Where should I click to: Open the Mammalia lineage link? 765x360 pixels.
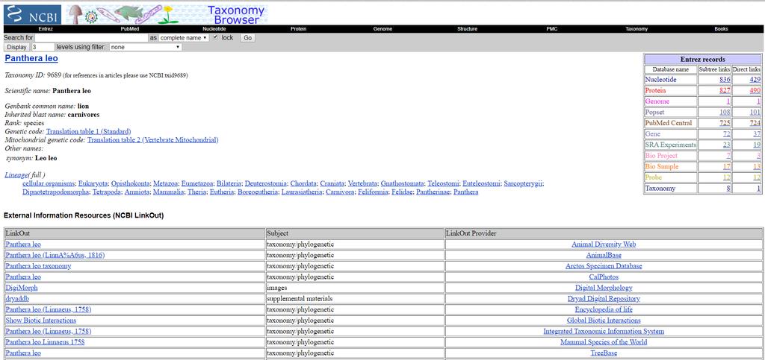coord(167,192)
